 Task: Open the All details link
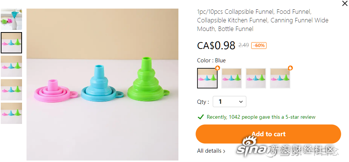(211, 151)
